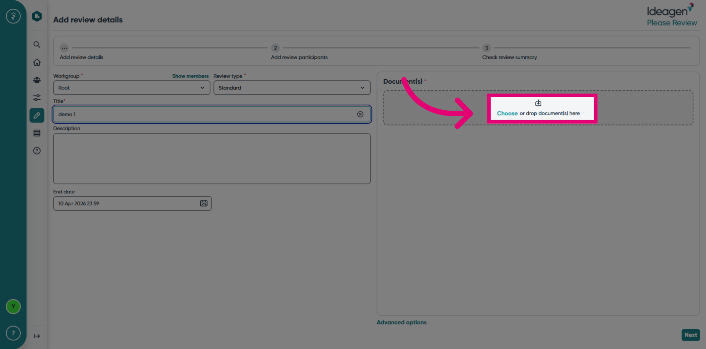Viewport: 706px width, 349px height.
Task: Click the Show members link
Action: (x=190, y=76)
